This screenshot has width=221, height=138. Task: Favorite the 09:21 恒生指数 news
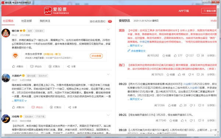(x=173, y=121)
